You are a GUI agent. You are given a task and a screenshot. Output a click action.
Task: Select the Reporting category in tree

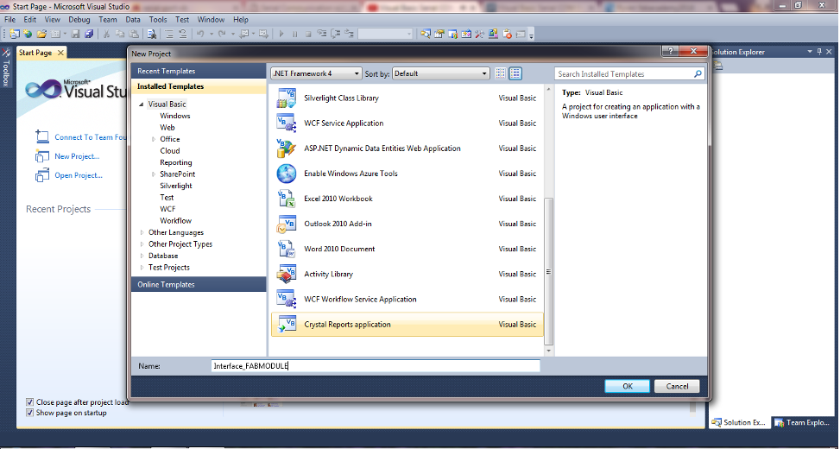point(176,162)
